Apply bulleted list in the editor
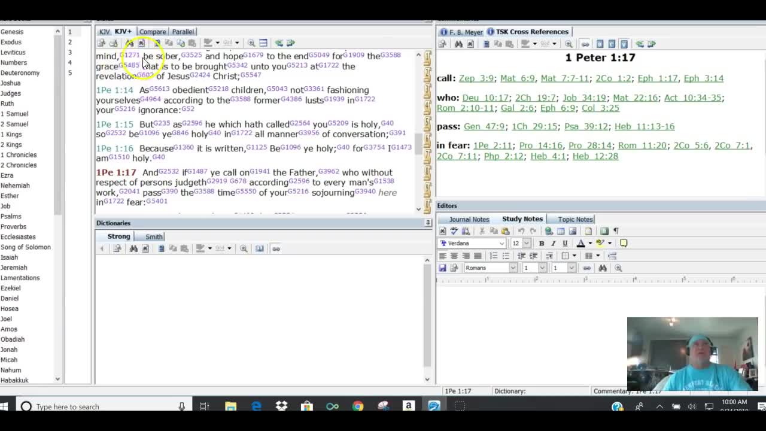The width and height of the screenshot is (766, 431). (506, 256)
